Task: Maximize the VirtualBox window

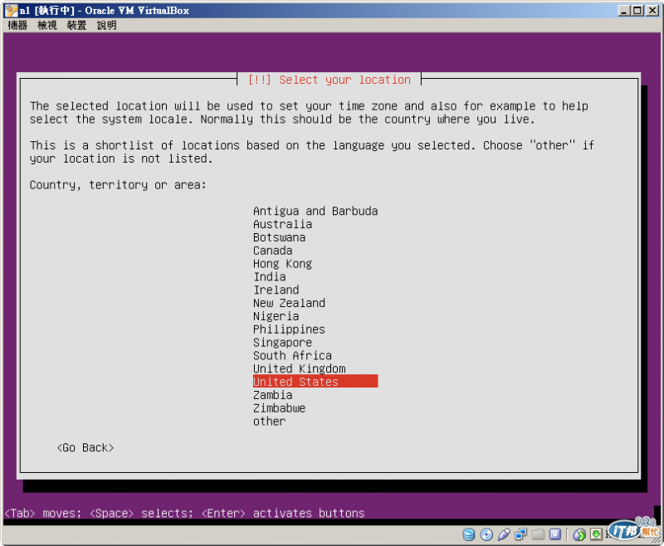Action: [637, 11]
